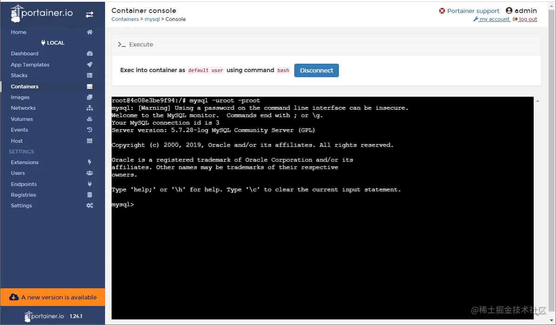This screenshot has height=325, width=556.
Task: Click the 'mysql -uroot -proot' command line
Action: [x=225, y=100]
